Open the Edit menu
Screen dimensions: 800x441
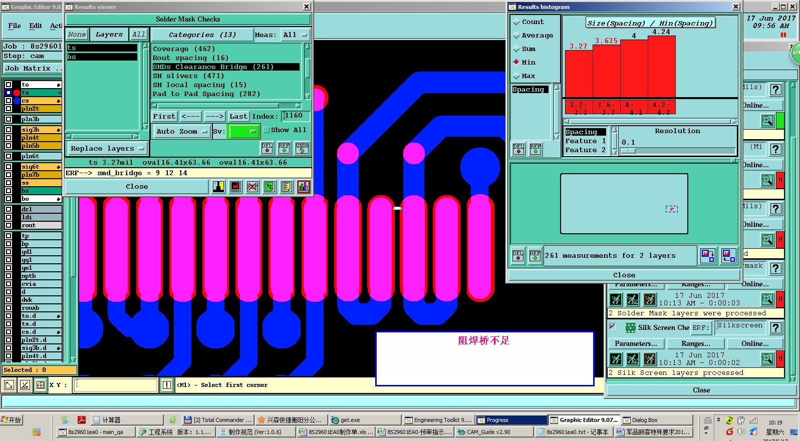pos(36,26)
